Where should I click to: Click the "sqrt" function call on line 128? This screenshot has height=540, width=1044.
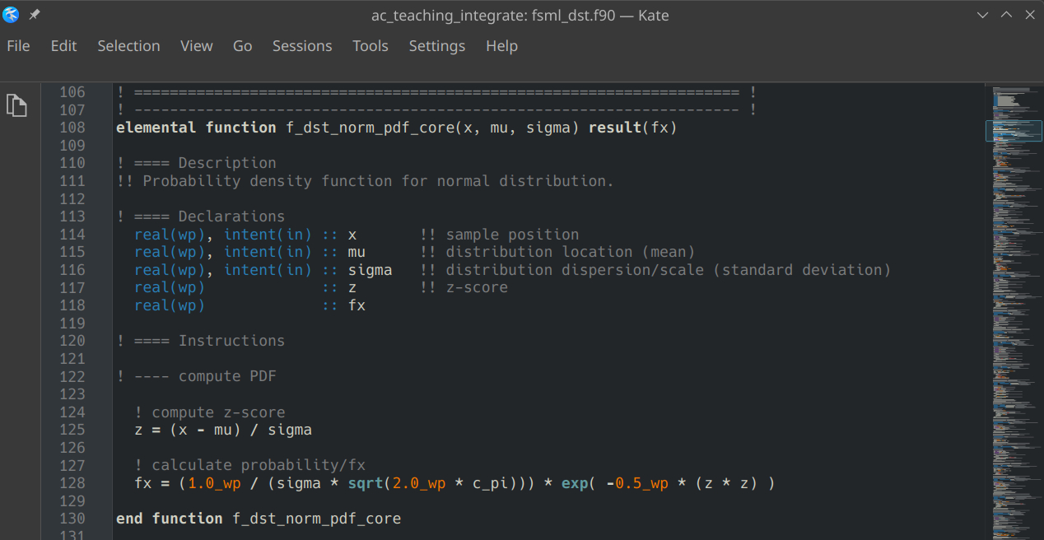click(366, 483)
